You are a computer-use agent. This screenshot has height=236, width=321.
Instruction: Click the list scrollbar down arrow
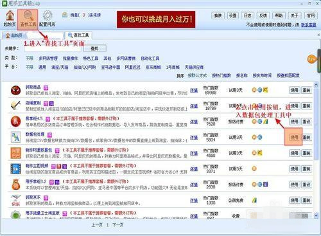317,215
